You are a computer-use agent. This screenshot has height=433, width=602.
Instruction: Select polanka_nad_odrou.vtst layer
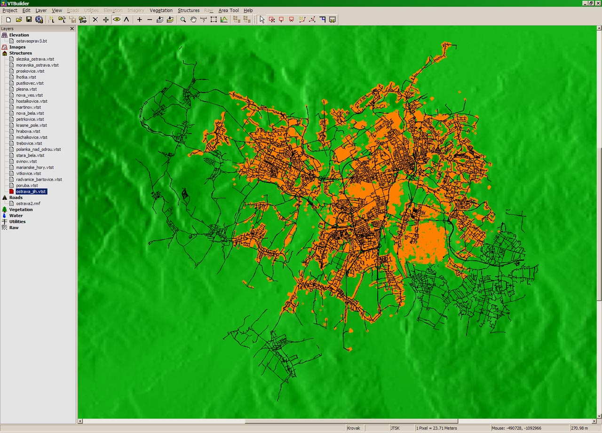point(39,149)
